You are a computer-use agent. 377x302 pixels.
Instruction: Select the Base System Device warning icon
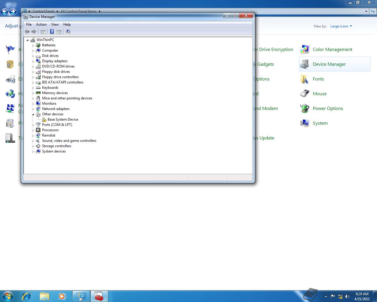point(44,119)
